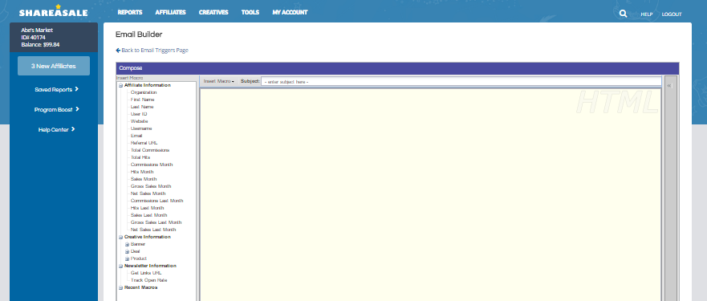Expand the Product tree node
707x301 pixels.
pyautogui.click(x=127, y=258)
